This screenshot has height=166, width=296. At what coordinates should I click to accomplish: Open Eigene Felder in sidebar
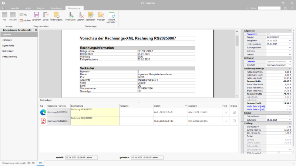click(x=9, y=45)
